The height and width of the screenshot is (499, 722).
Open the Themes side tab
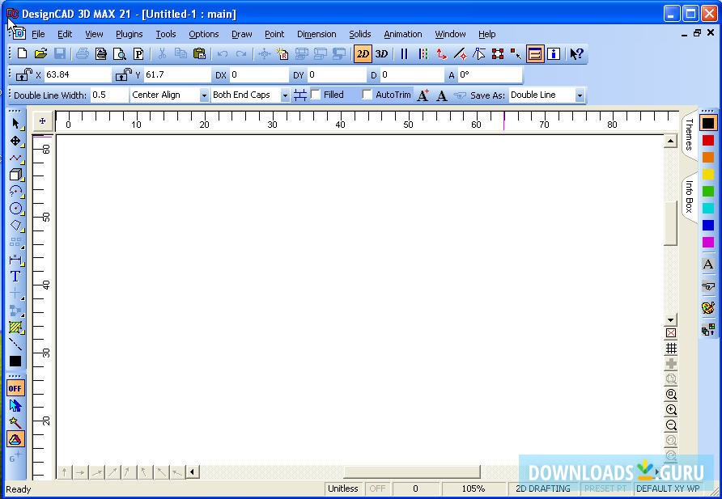click(689, 134)
